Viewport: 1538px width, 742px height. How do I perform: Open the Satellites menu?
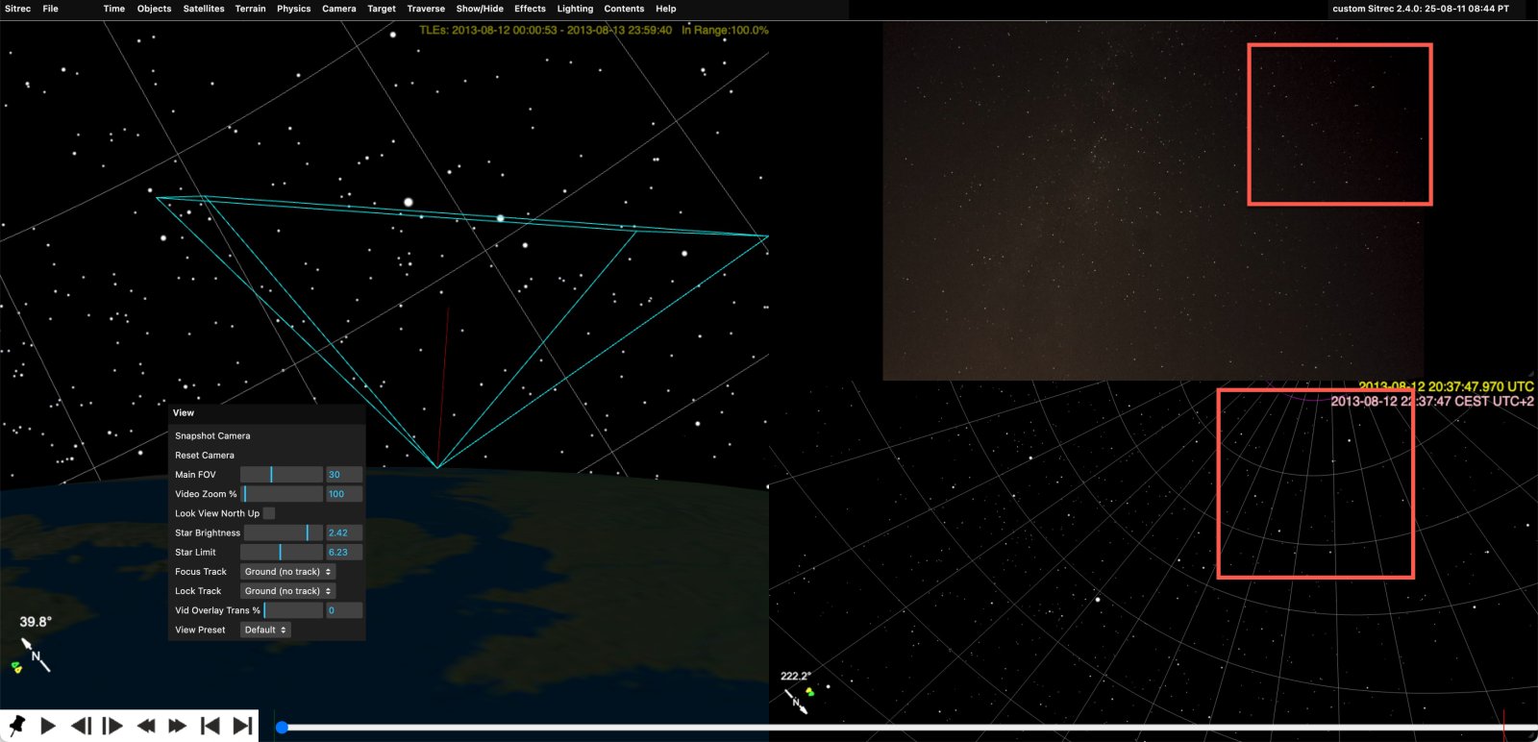(204, 9)
